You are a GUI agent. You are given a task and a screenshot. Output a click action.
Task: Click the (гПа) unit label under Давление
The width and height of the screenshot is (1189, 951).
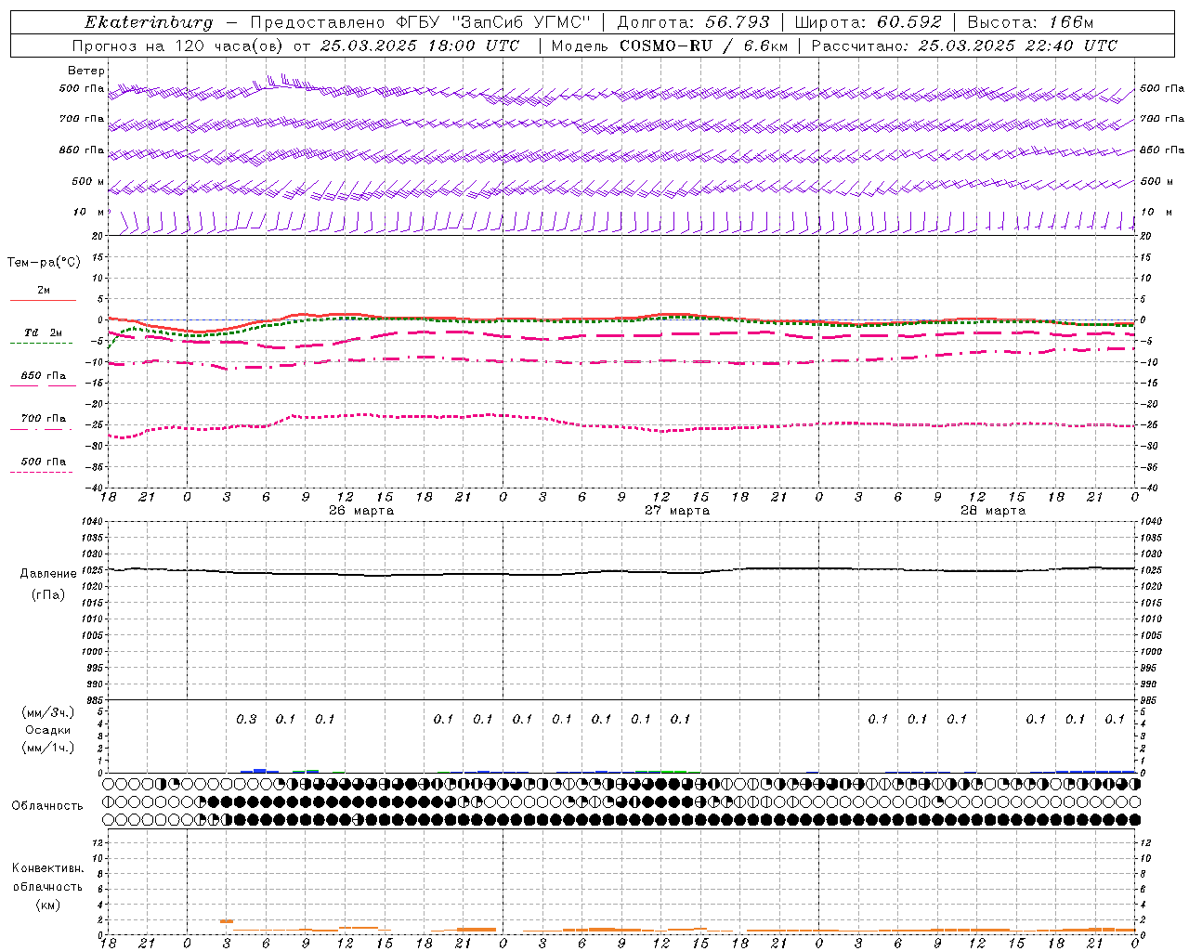point(48,594)
